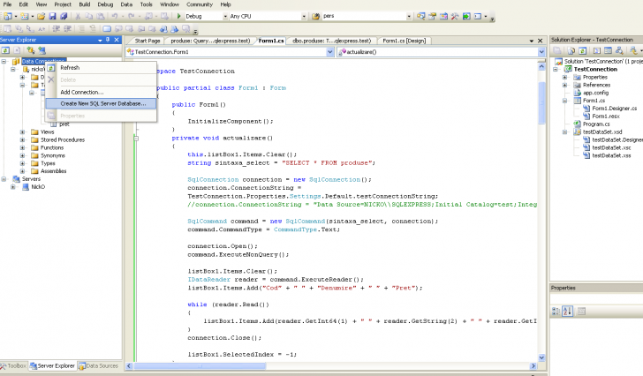Click Connect to Database icon in Server Explorer
643x376 pixels.
tap(29, 50)
